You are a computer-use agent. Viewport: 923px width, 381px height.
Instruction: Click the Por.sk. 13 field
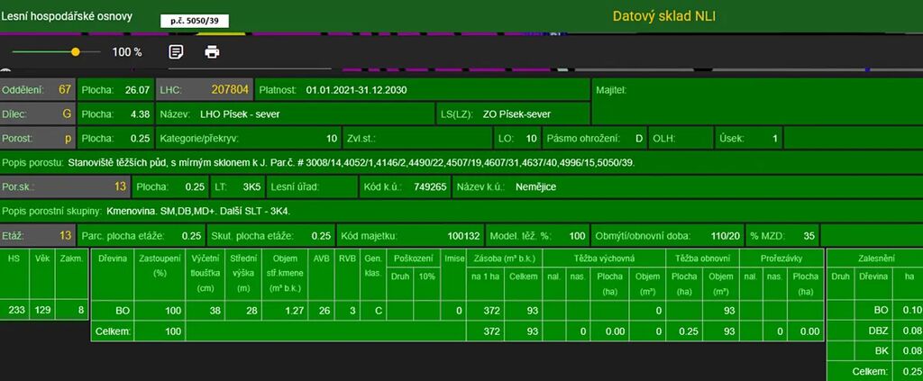(63, 187)
